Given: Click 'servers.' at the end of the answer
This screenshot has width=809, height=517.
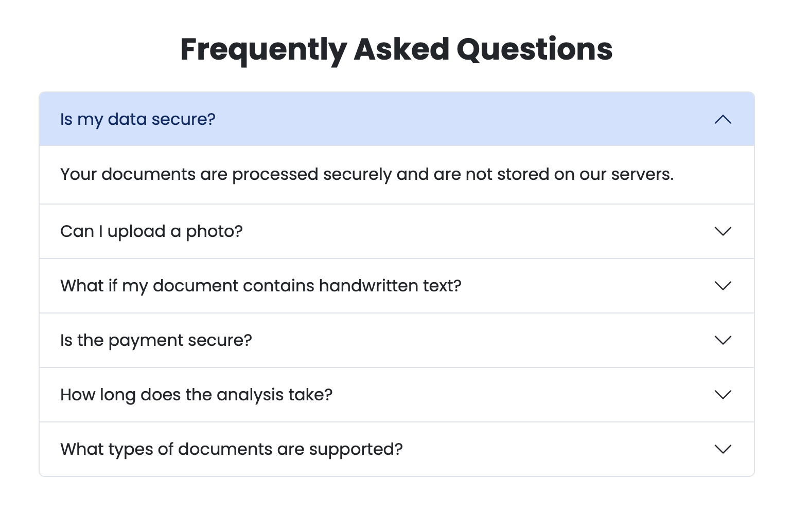Looking at the screenshot, I should click(x=642, y=174).
